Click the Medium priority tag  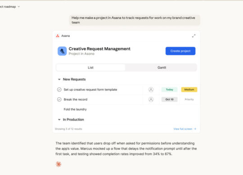click(x=189, y=89)
